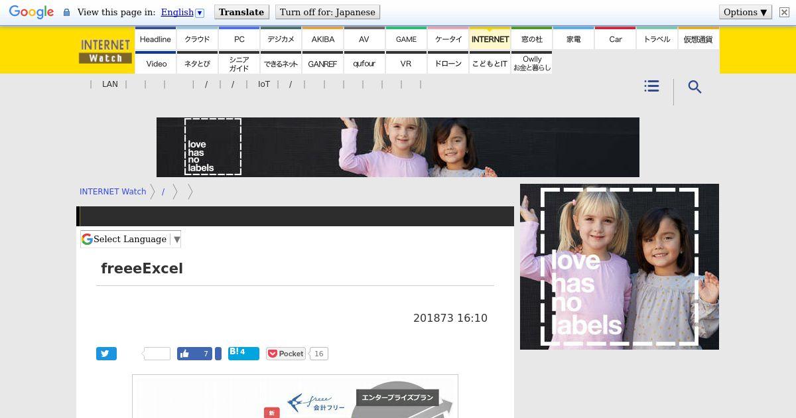Click the Translate button
Screen dimensions: 796x418
(241, 12)
